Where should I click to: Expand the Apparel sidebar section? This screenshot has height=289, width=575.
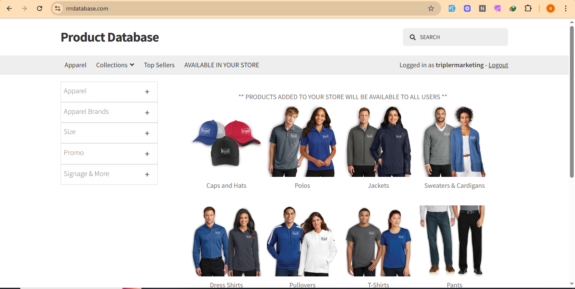(x=147, y=92)
